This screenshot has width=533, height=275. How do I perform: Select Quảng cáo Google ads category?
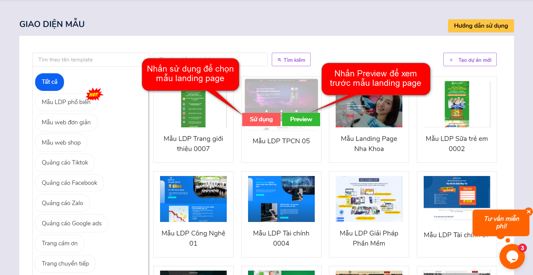tap(71, 223)
